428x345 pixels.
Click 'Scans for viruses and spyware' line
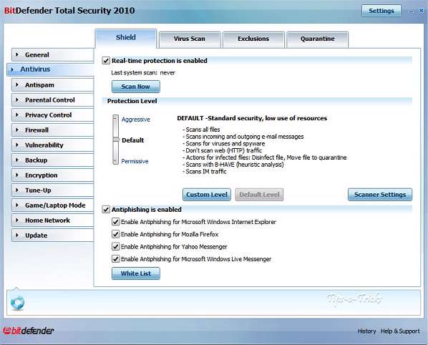click(224, 144)
